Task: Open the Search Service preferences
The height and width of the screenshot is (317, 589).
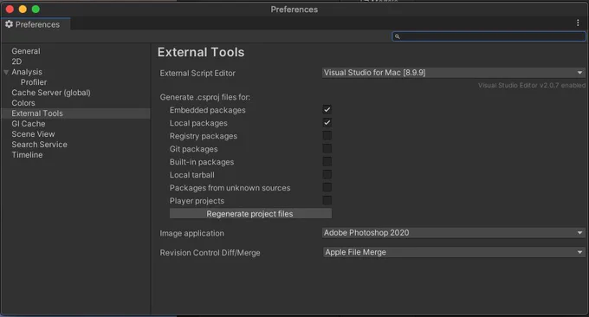Action: pos(40,145)
